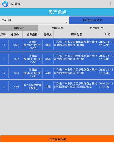Screen dimensions: 114x143
Task: Click the 资产盘点 title bar
Action: [57, 12]
